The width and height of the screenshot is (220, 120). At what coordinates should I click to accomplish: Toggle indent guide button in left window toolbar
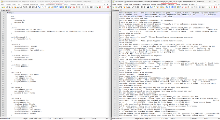(61, 7)
